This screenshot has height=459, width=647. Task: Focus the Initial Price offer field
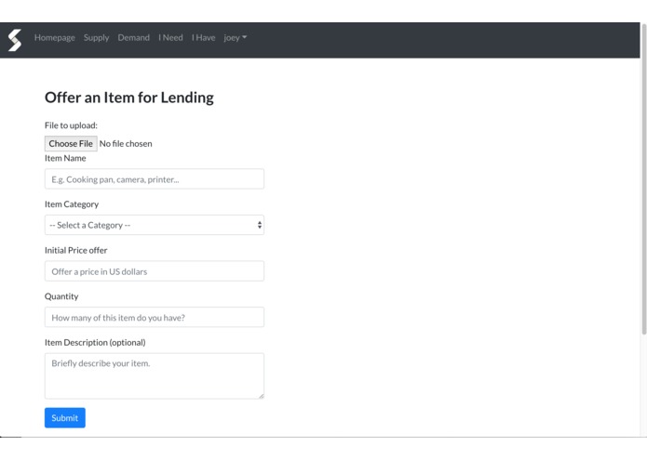coord(155,271)
